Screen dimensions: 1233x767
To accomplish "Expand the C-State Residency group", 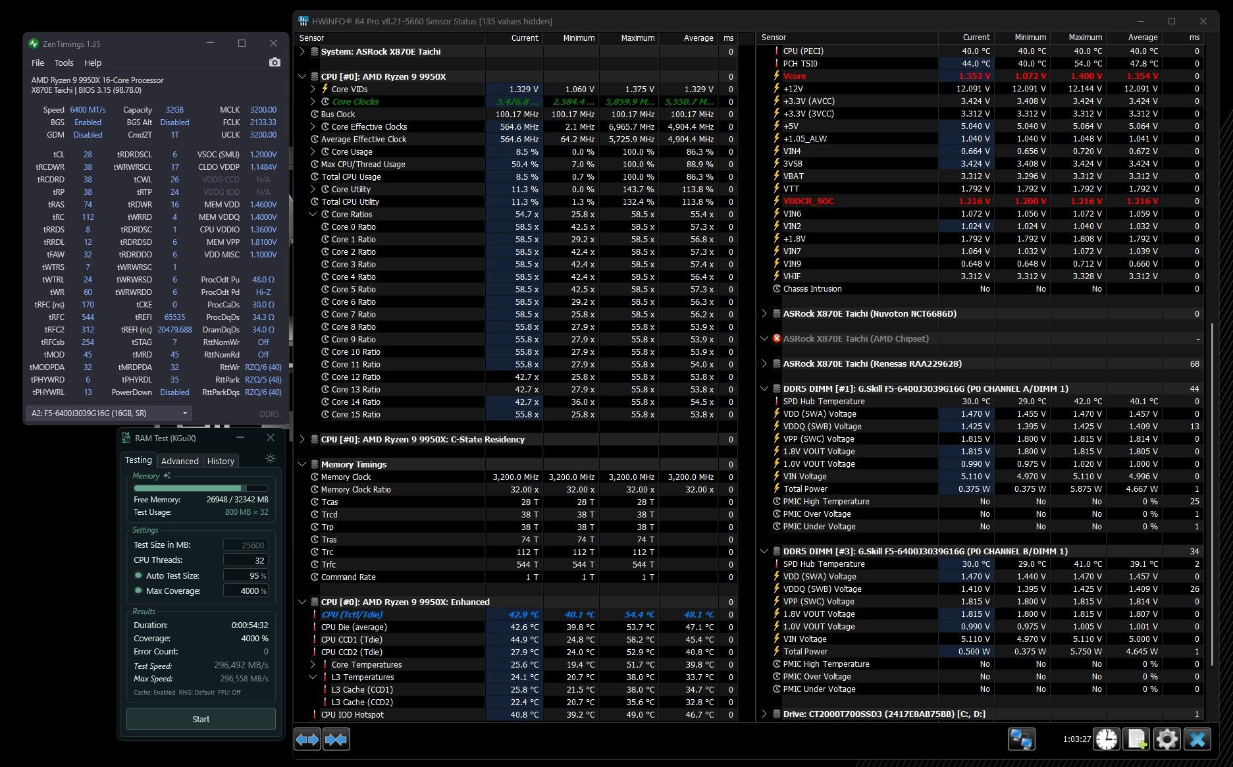I will pos(302,439).
